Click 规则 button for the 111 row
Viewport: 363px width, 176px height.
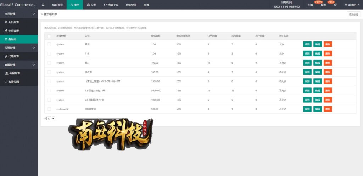(307, 53)
